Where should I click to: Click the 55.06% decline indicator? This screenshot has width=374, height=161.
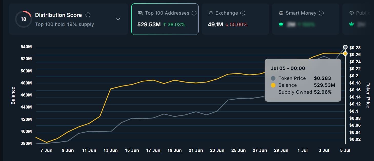(x=237, y=24)
